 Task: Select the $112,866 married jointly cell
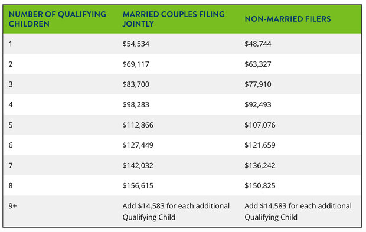tap(138, 125)
